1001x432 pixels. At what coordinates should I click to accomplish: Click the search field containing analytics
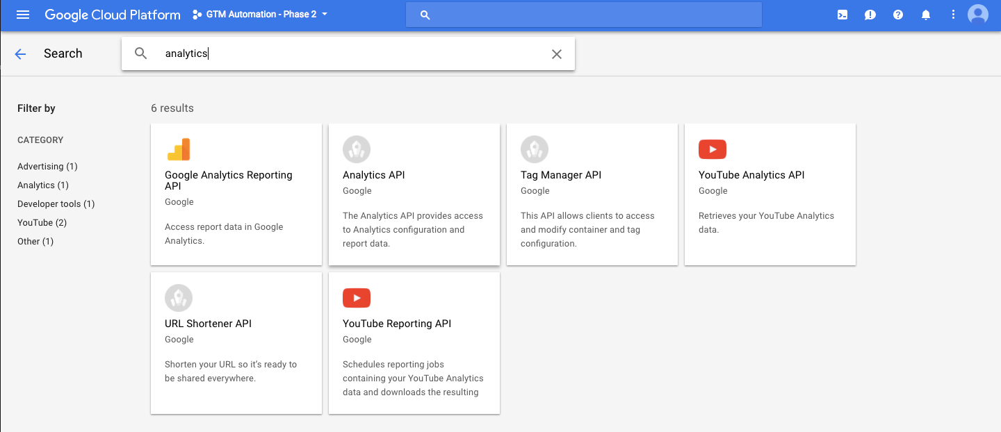tap(348, 53)
